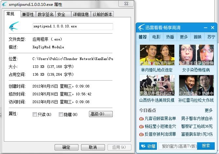Select the 苏宁 tab in Kankan popup
Screen dimensions: 219x154
point(211,37)
